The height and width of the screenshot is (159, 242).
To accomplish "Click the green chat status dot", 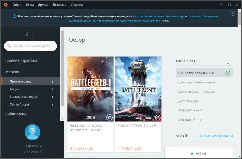I will pyautogui.click(x=192, y=153).
